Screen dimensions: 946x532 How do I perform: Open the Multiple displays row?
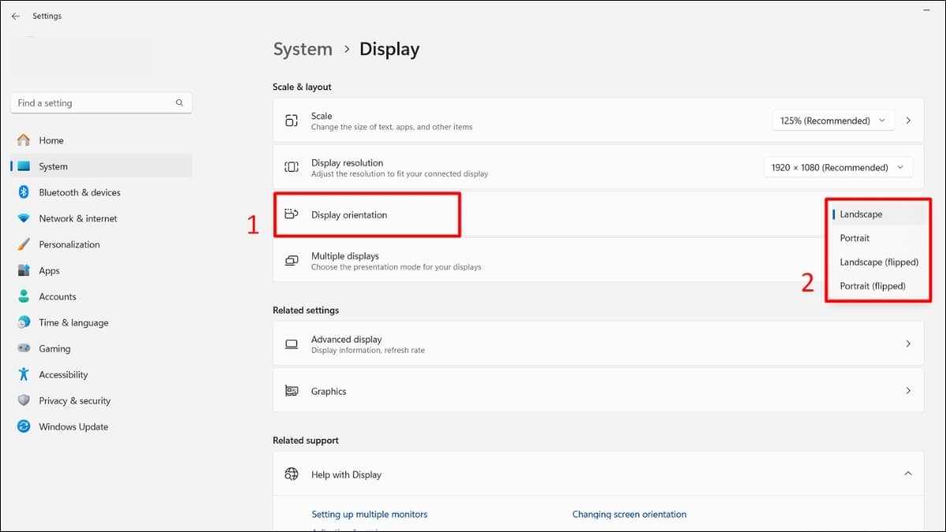click(x=598, y=261)
